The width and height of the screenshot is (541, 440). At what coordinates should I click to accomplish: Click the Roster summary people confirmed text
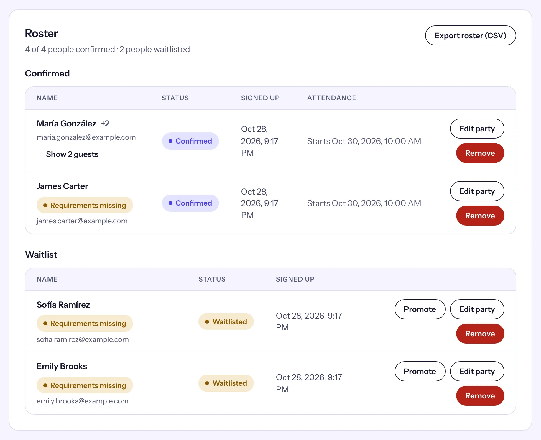click(70, 49)
